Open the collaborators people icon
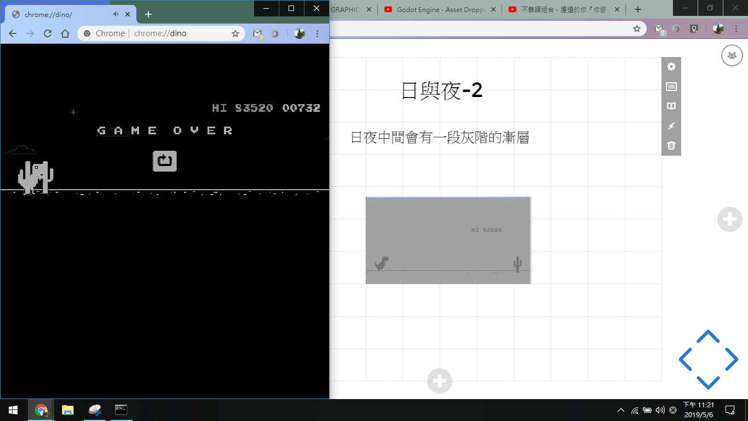The width and height of the screenshot is (748, 421). 732,55
